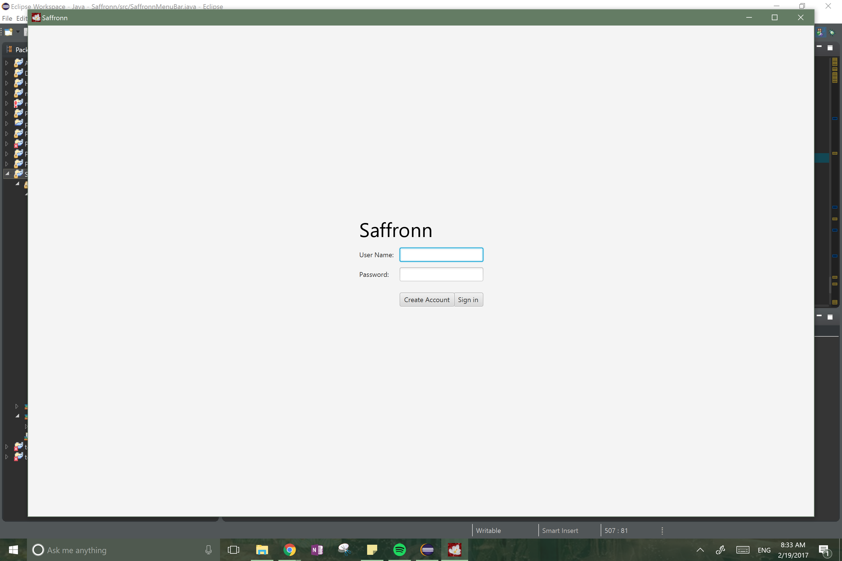The image size is (842, 561).
Task: Show hidden system tray icons chevron
Action: click(700, 550)
